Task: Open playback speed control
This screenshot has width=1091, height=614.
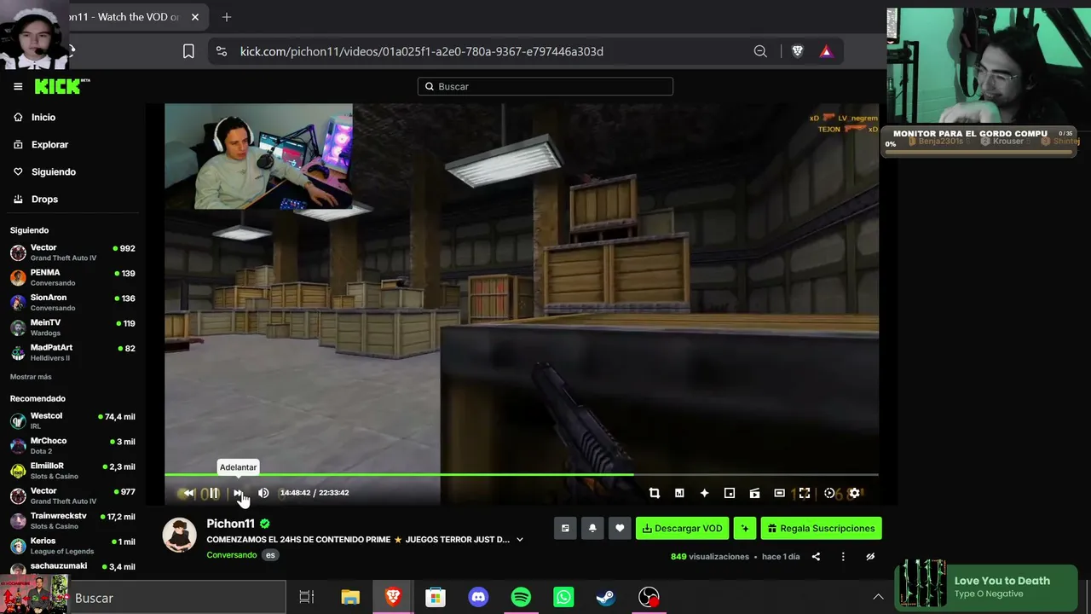Action: click(829, 493)
